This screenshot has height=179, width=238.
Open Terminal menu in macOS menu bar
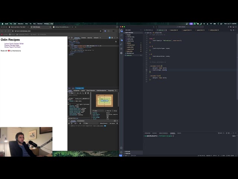(x=40, y=24)
